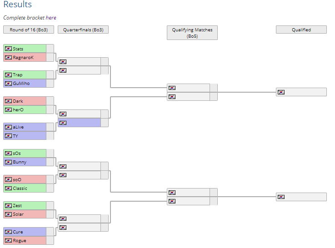Click the score box next to Rogue
Viewport: 335px width, 248px height.
(50, 241)
